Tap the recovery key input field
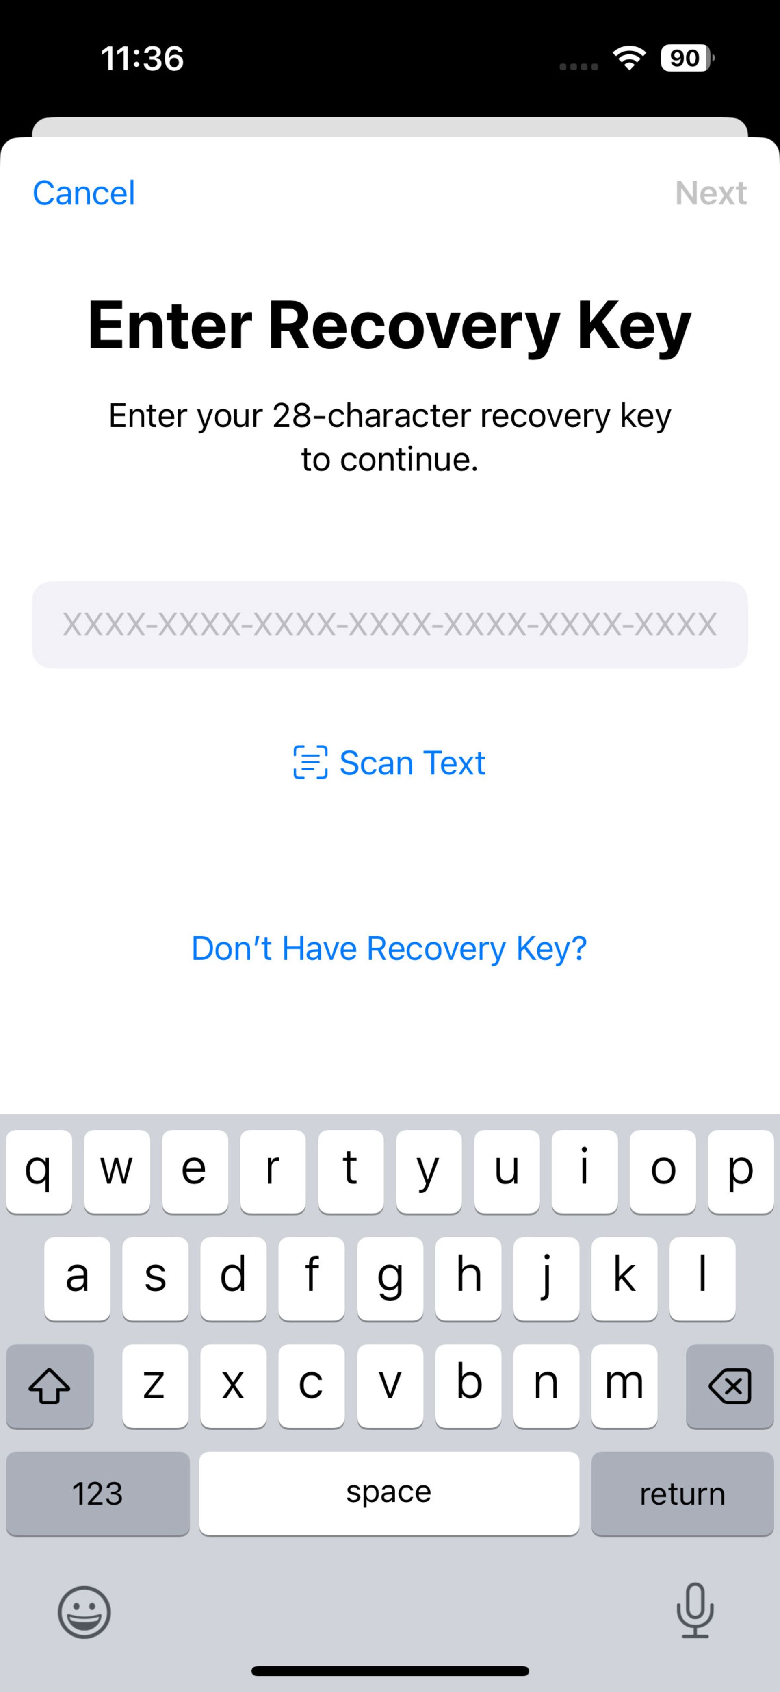Screen dimensions: 780x1692 coord(390,624)
